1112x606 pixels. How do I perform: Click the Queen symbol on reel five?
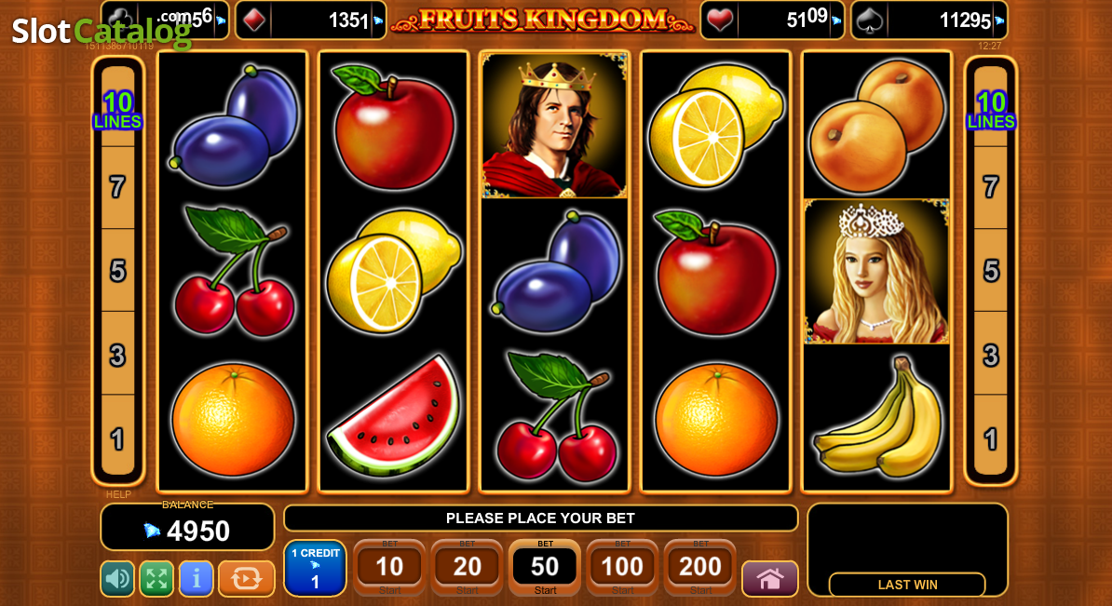click(876, 272)
